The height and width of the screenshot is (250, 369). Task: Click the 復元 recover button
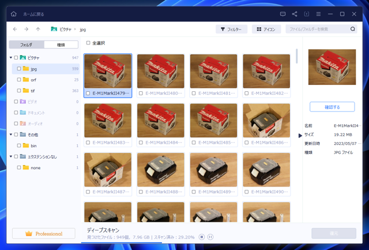point(334,233)
